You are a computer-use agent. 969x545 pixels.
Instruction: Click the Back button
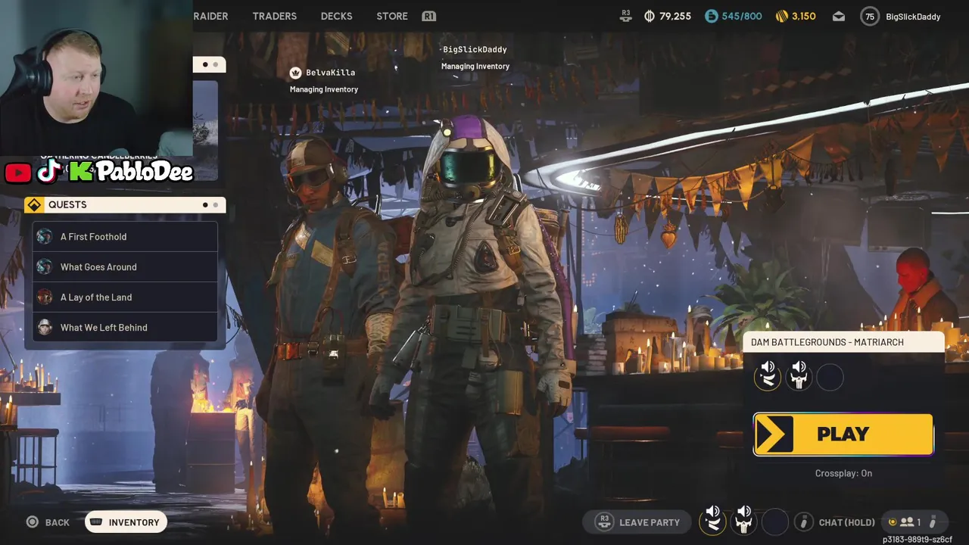tap(48, 522)
